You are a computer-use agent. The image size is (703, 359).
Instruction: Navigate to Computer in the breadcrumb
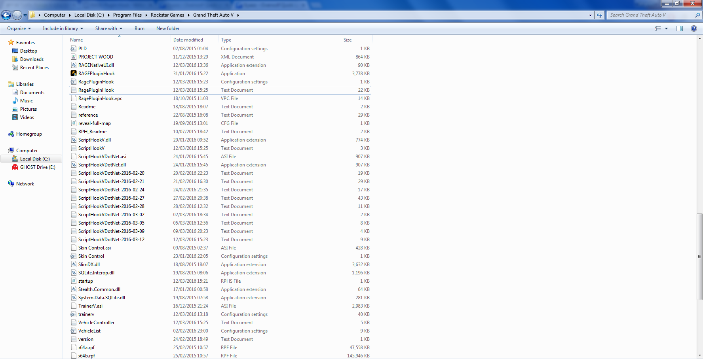coord(55,15)
